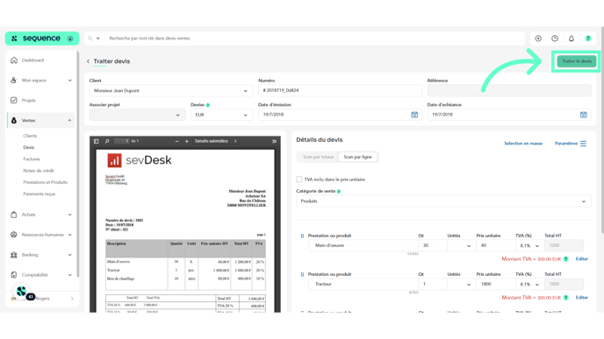Screen dimensions: 604x339
Task: Expand Catégorie de vente Produits dropdown
Action: (443, 201)
